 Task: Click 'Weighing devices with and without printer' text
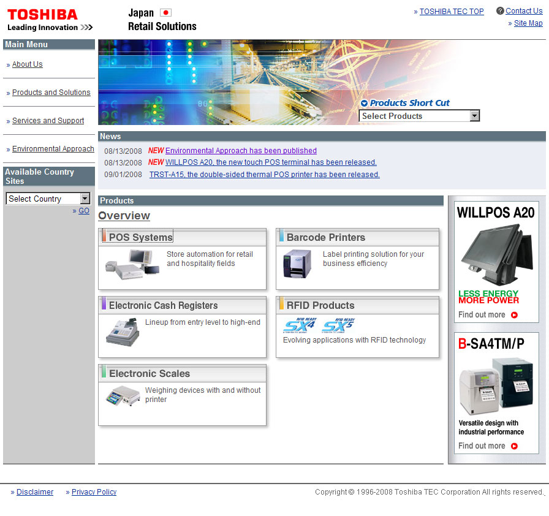pyautogui.click(x=203, y=395)
